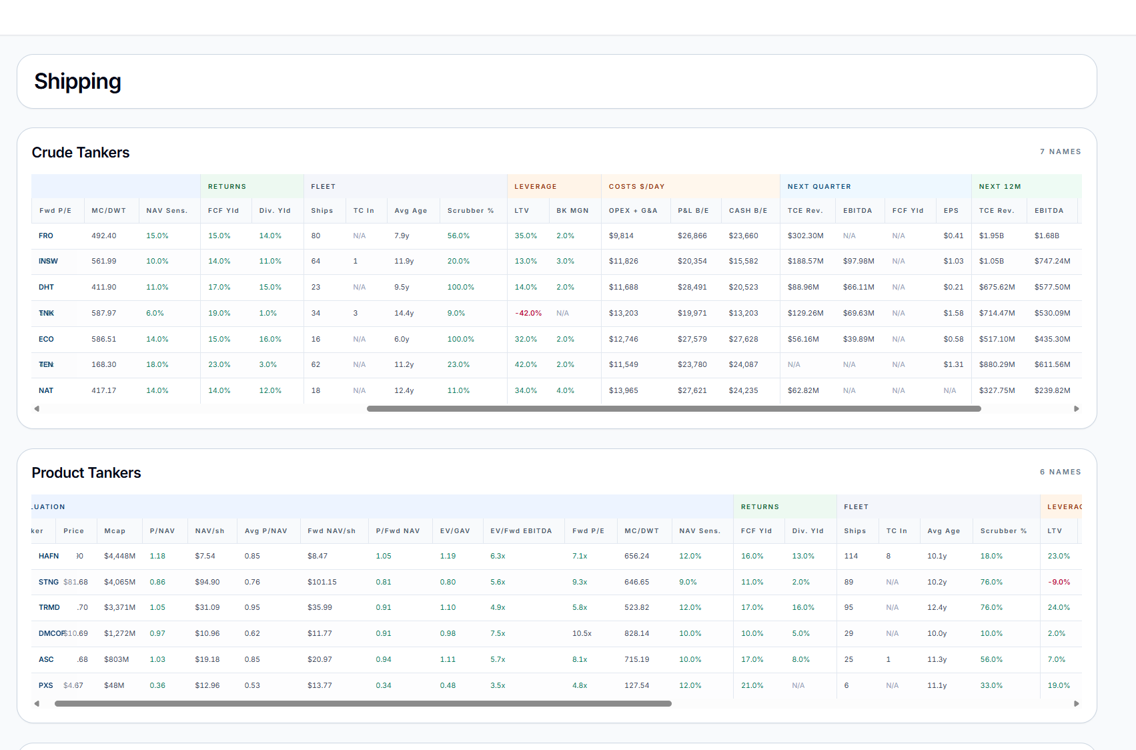This screenshot has width=1136, height=750.
Task: Click LTV column header in Crude Tankers
Action: click(522, 210)
